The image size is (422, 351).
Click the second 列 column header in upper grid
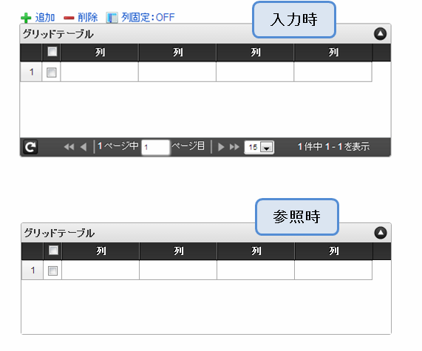click(177, 52)
